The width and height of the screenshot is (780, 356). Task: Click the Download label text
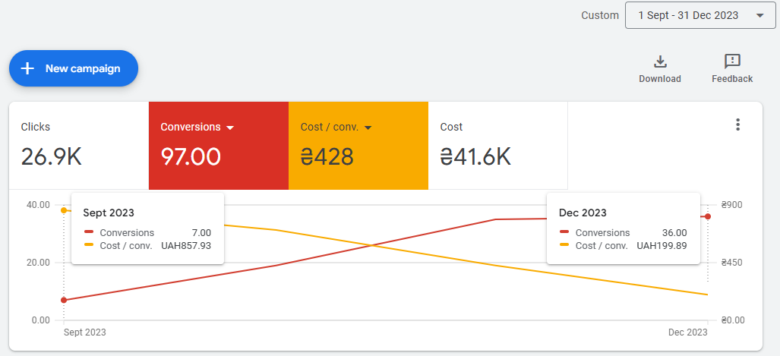660,78
